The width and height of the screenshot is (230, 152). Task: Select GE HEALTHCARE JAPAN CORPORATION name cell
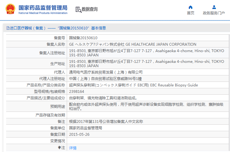coord(133,44)
